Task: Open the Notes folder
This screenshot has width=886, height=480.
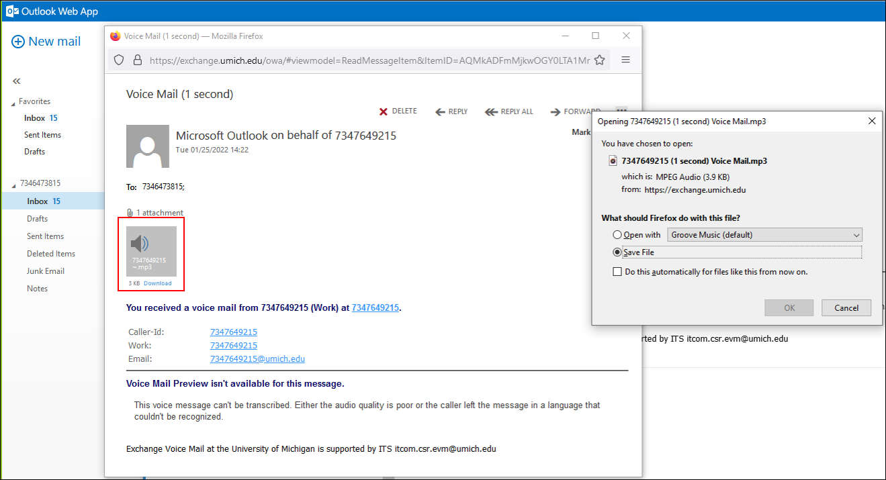Action: 37,289
